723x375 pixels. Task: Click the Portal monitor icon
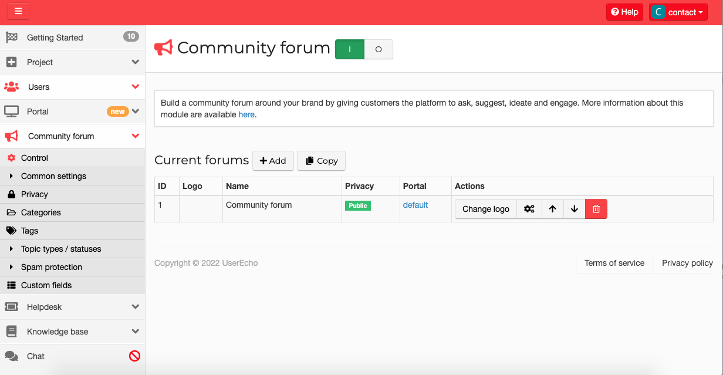click(x=11, y=112)
